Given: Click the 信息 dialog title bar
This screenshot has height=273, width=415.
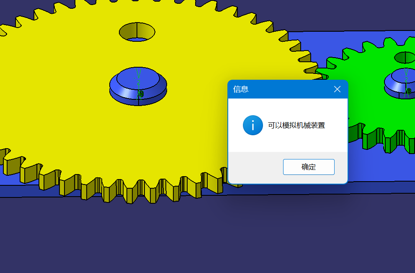Looking at the screenshot, I should click(x=285, y=89).
